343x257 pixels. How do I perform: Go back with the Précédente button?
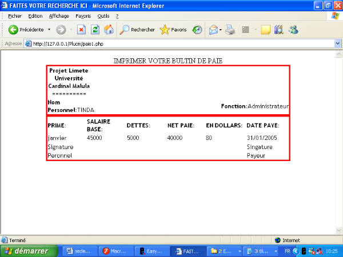tap(26, 30)
